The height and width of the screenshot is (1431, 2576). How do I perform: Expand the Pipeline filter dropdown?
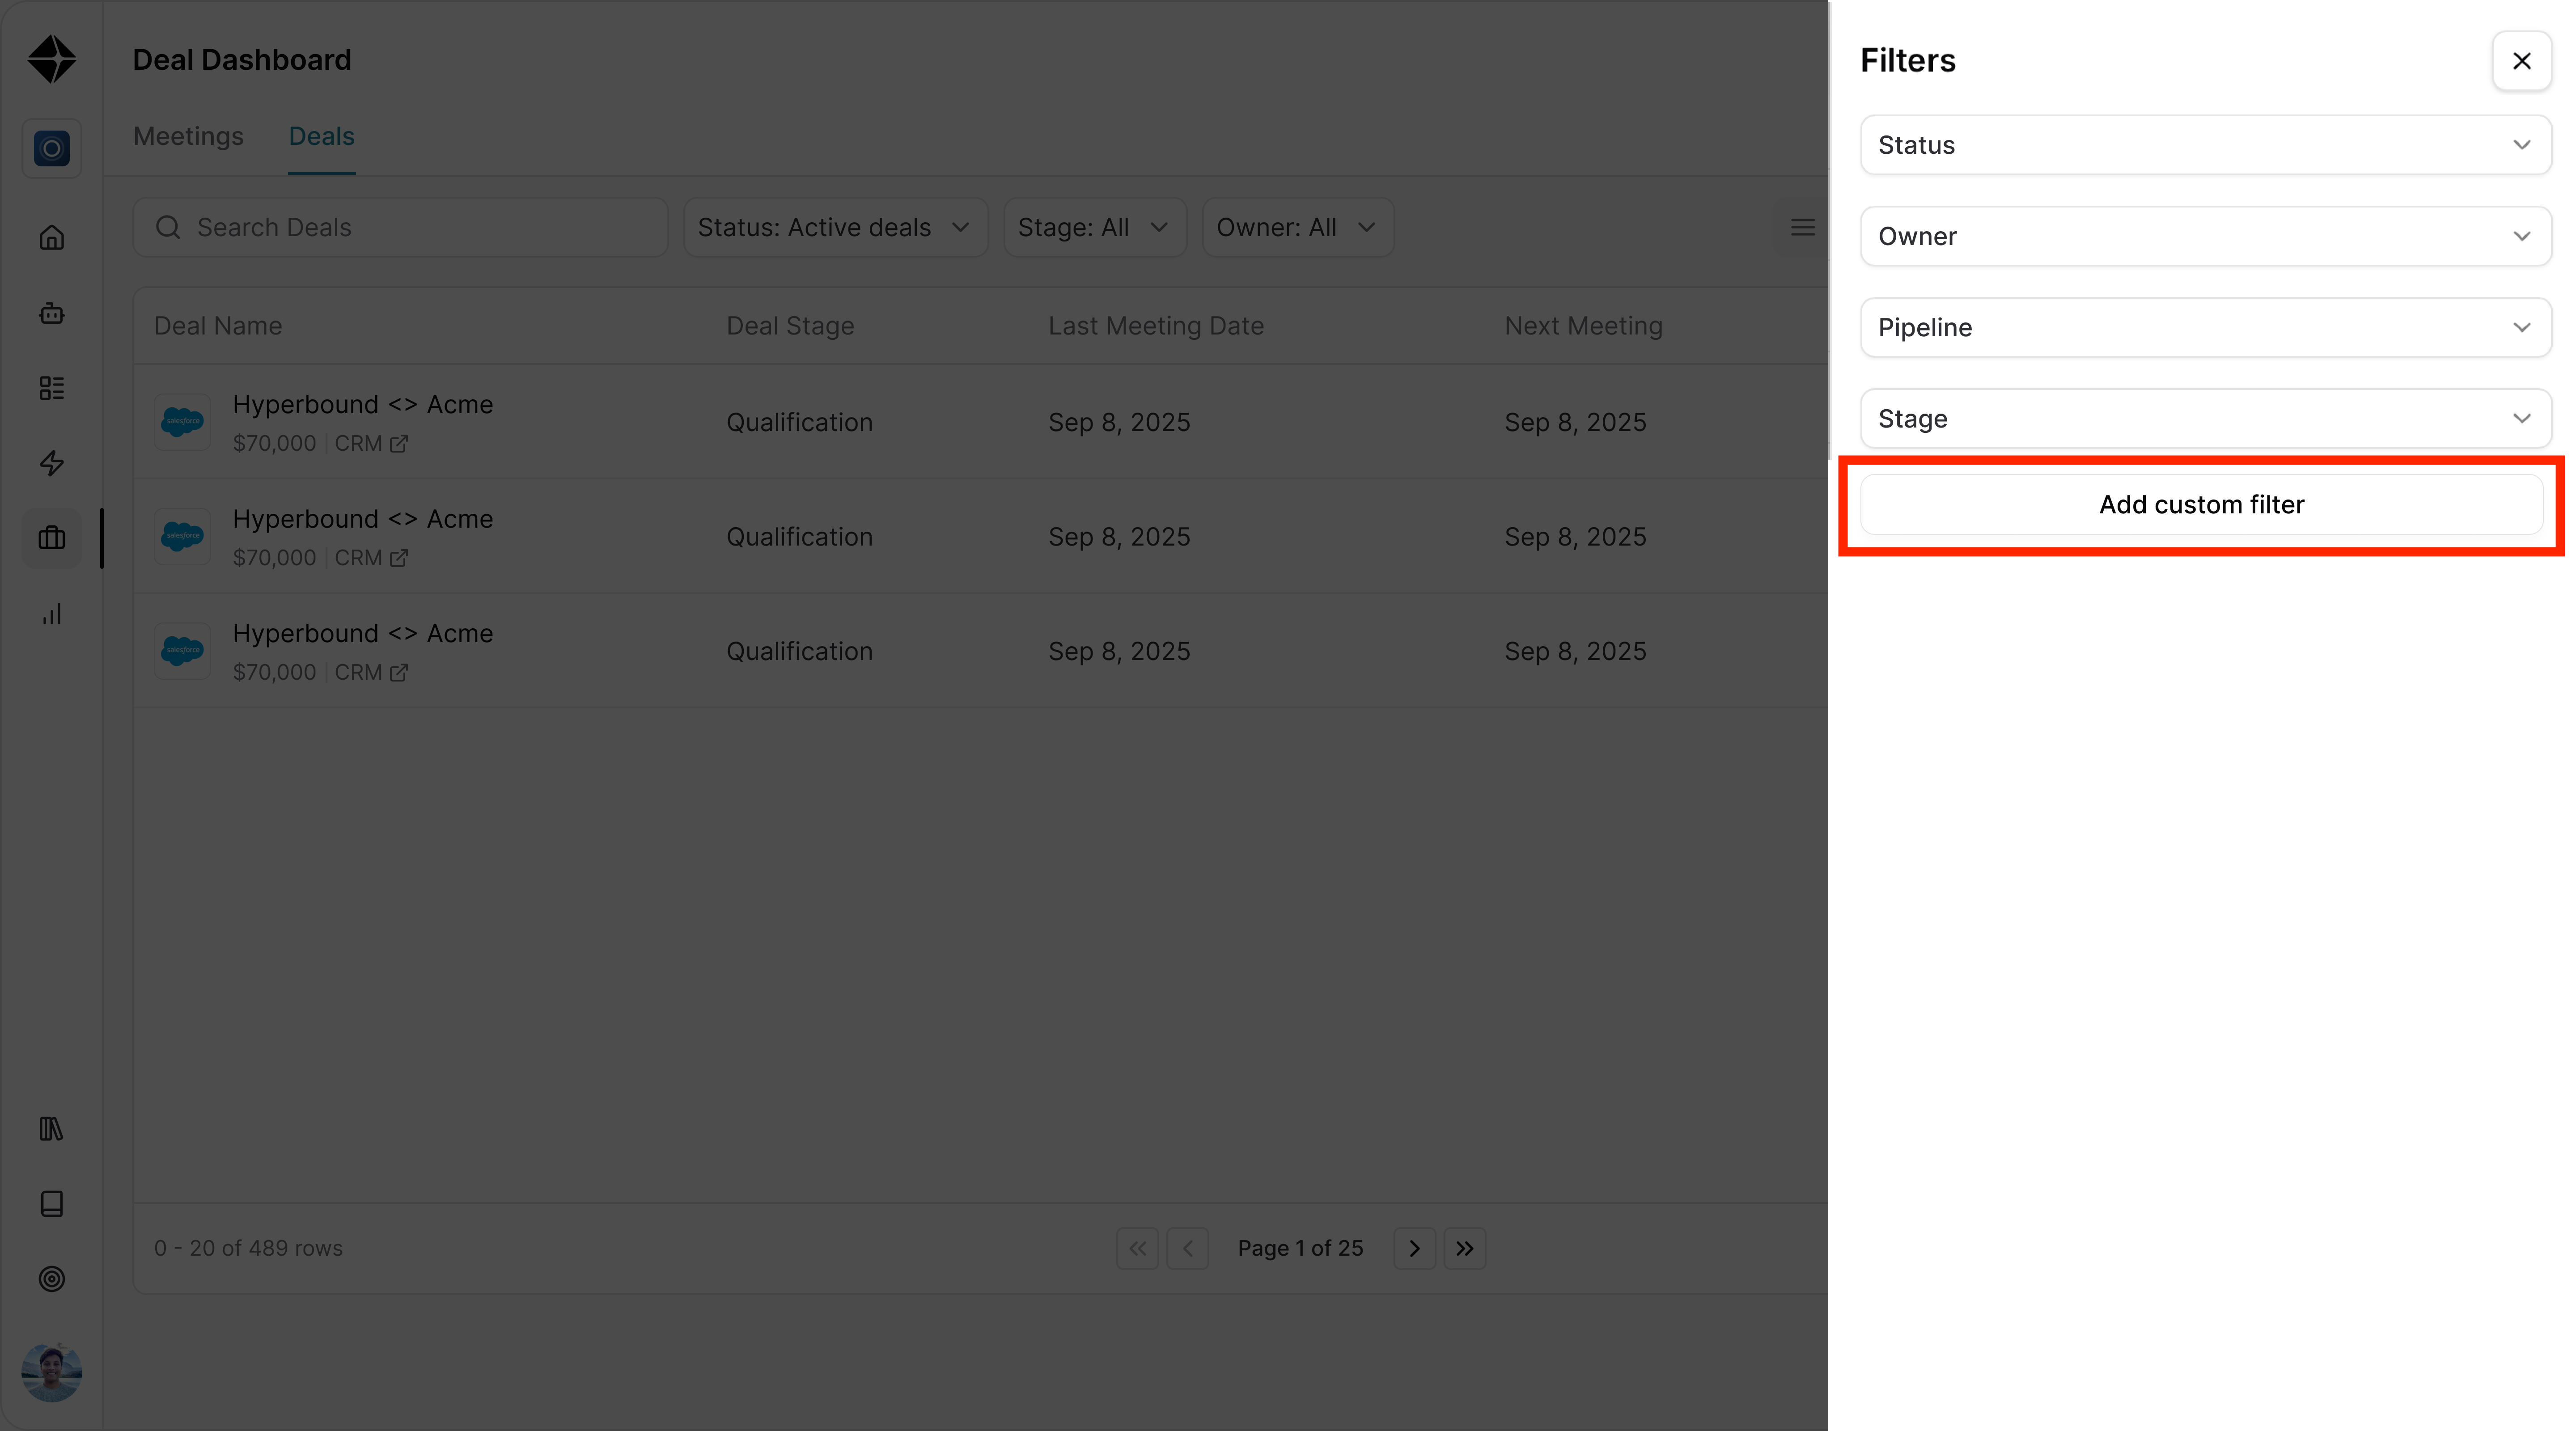click(x=2205, y=327)
